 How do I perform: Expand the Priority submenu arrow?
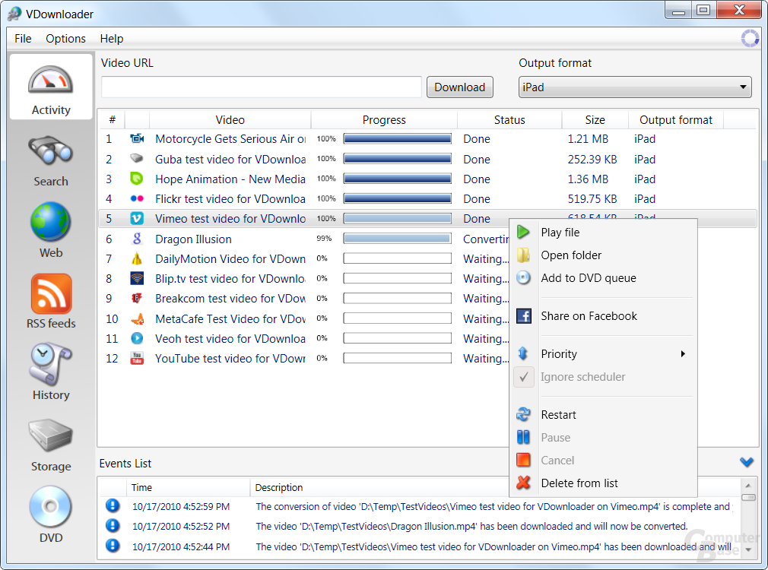[683, 354]
